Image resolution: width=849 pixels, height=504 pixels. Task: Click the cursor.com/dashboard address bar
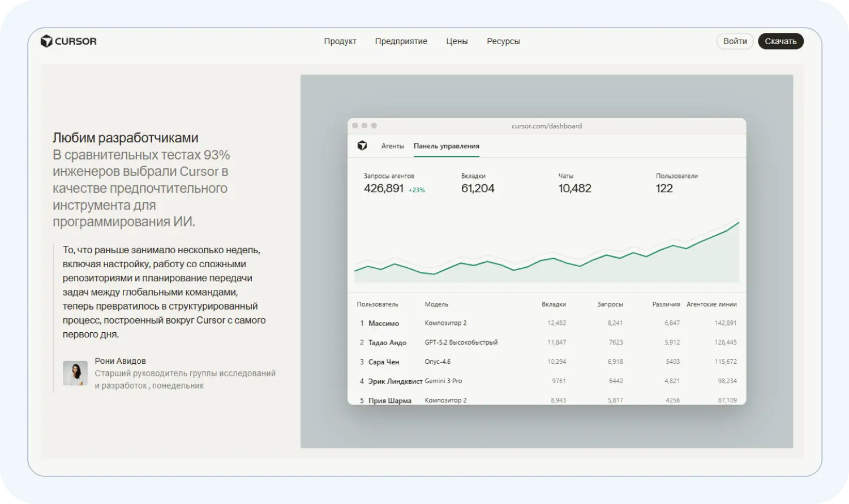(546, 126)
